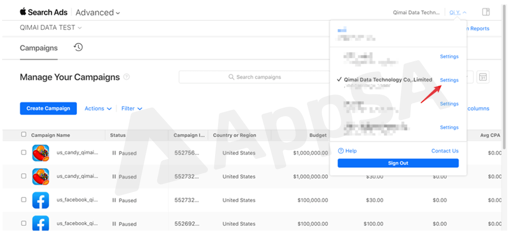The image size is (511, 231).
Task: Toggle the side panel layout icon
Action: point(486,12)
